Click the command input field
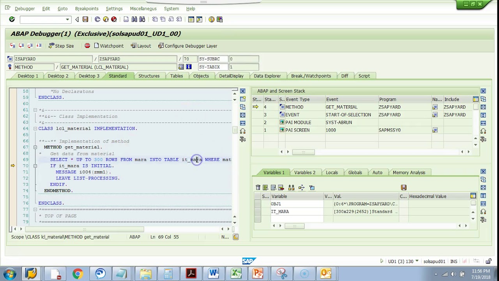499x281 pixels. pos(42,20)
